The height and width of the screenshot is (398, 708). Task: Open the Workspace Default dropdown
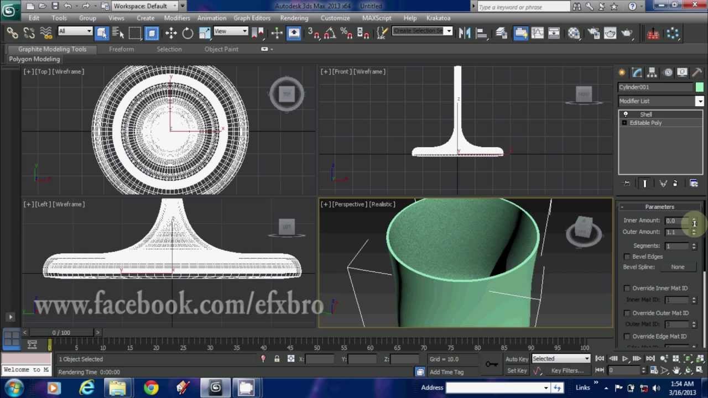pyautogui.click(x=144, y=6)
